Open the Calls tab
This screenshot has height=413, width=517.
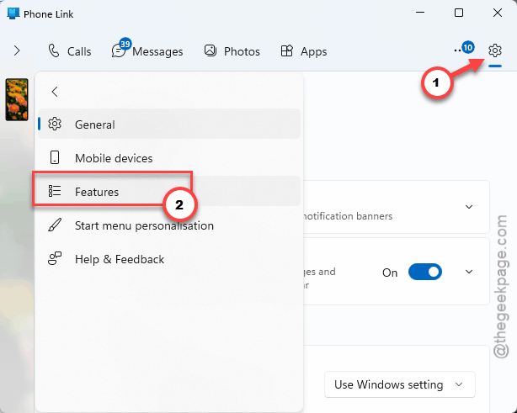point(70,51)
